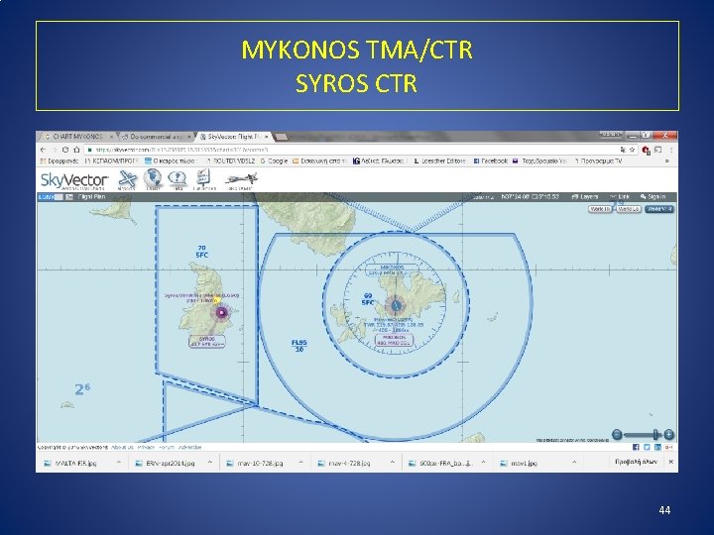Screen dimensions: 714x535
Task: Reload the page with refresh icon
Action: [65, 150]
